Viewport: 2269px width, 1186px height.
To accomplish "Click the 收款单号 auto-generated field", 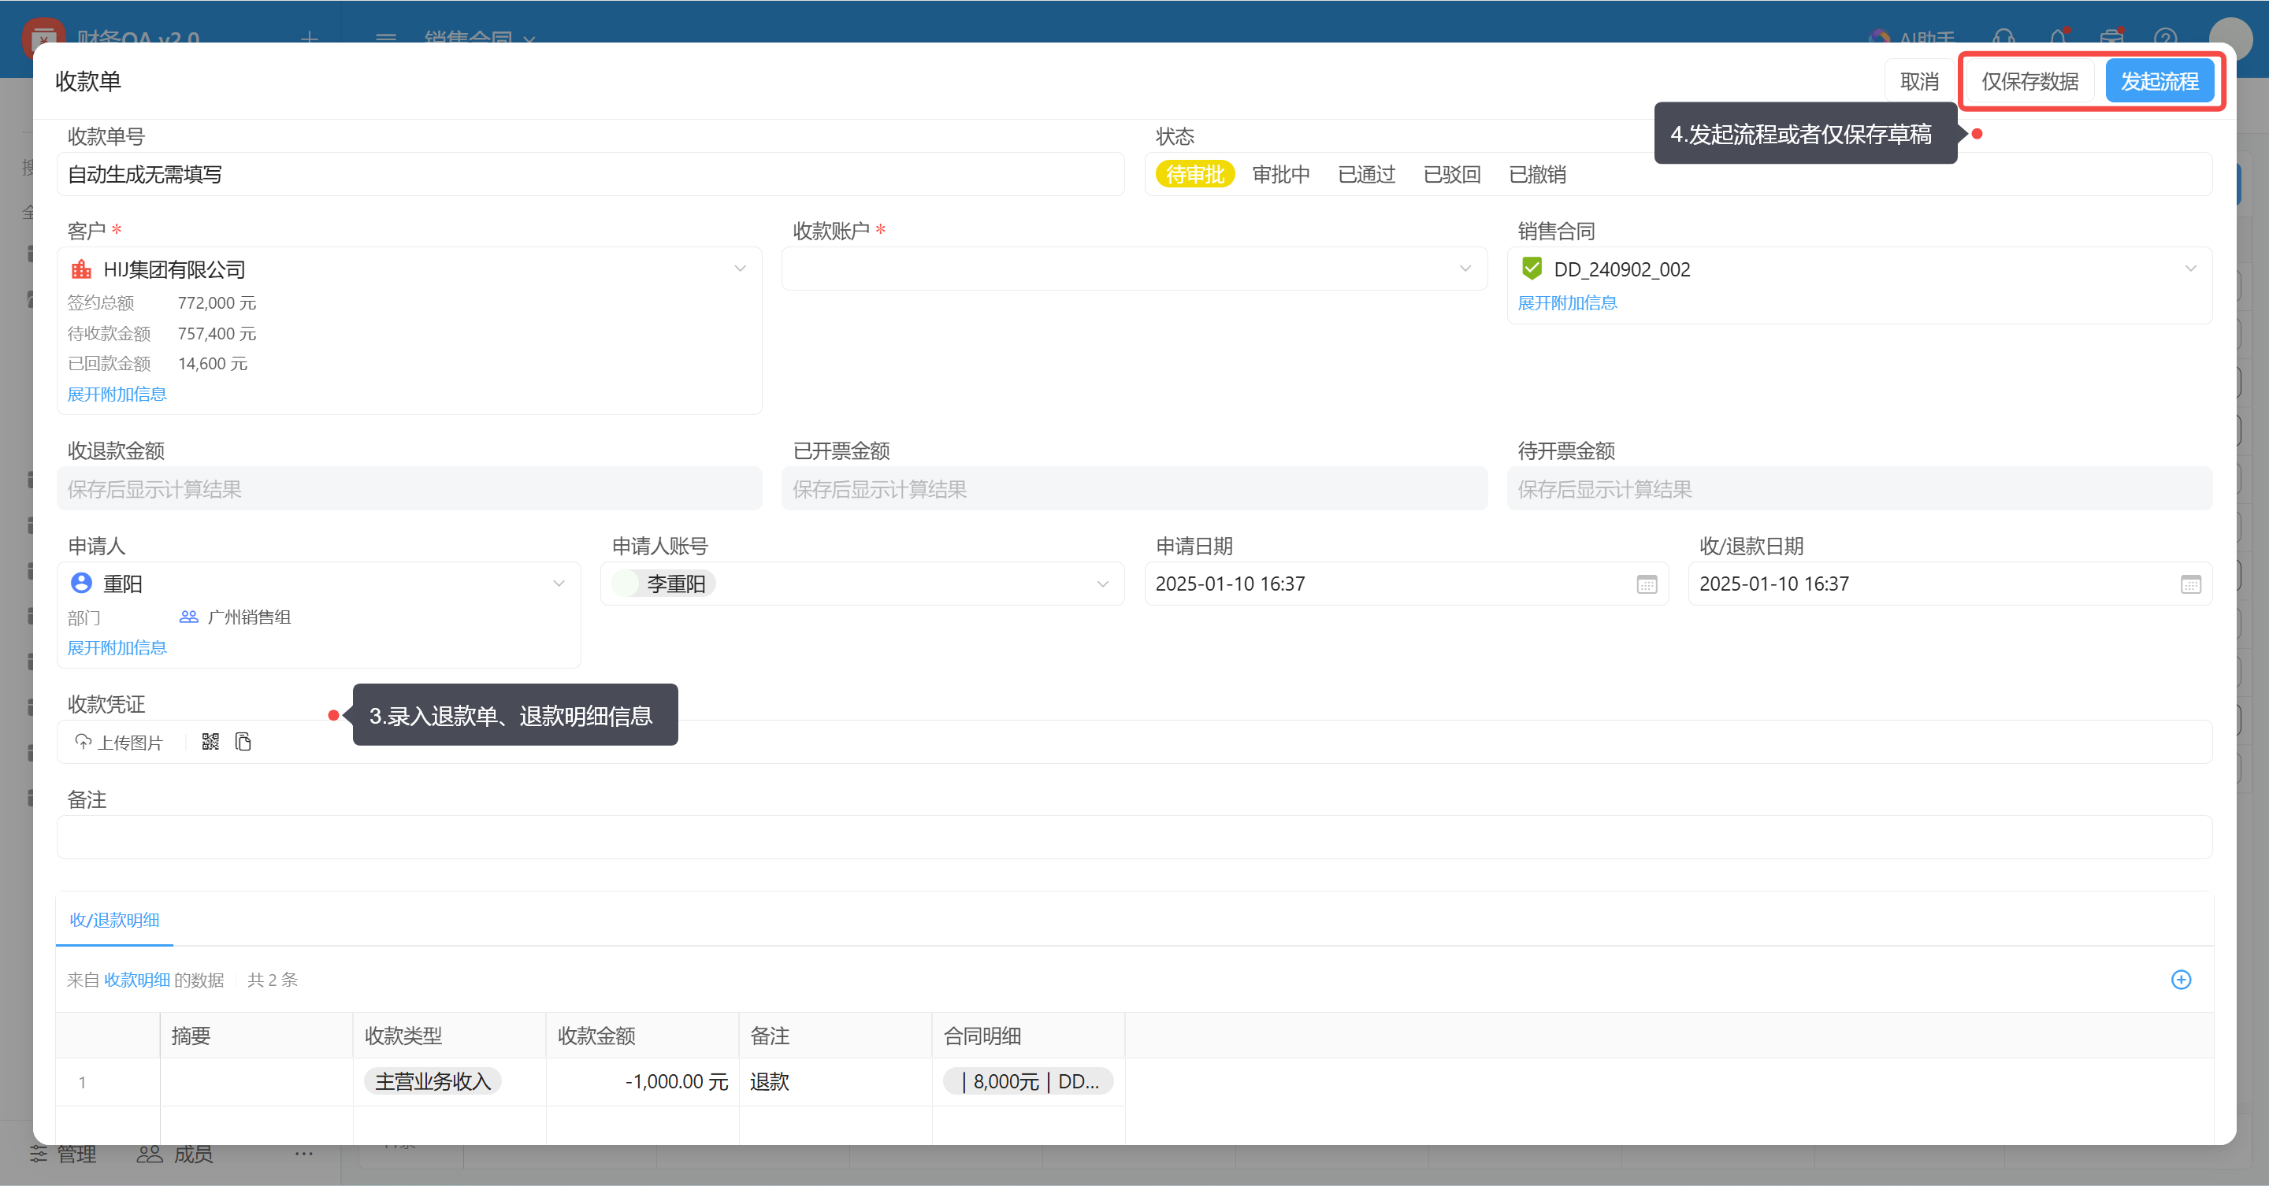I will tap(590, 174).
